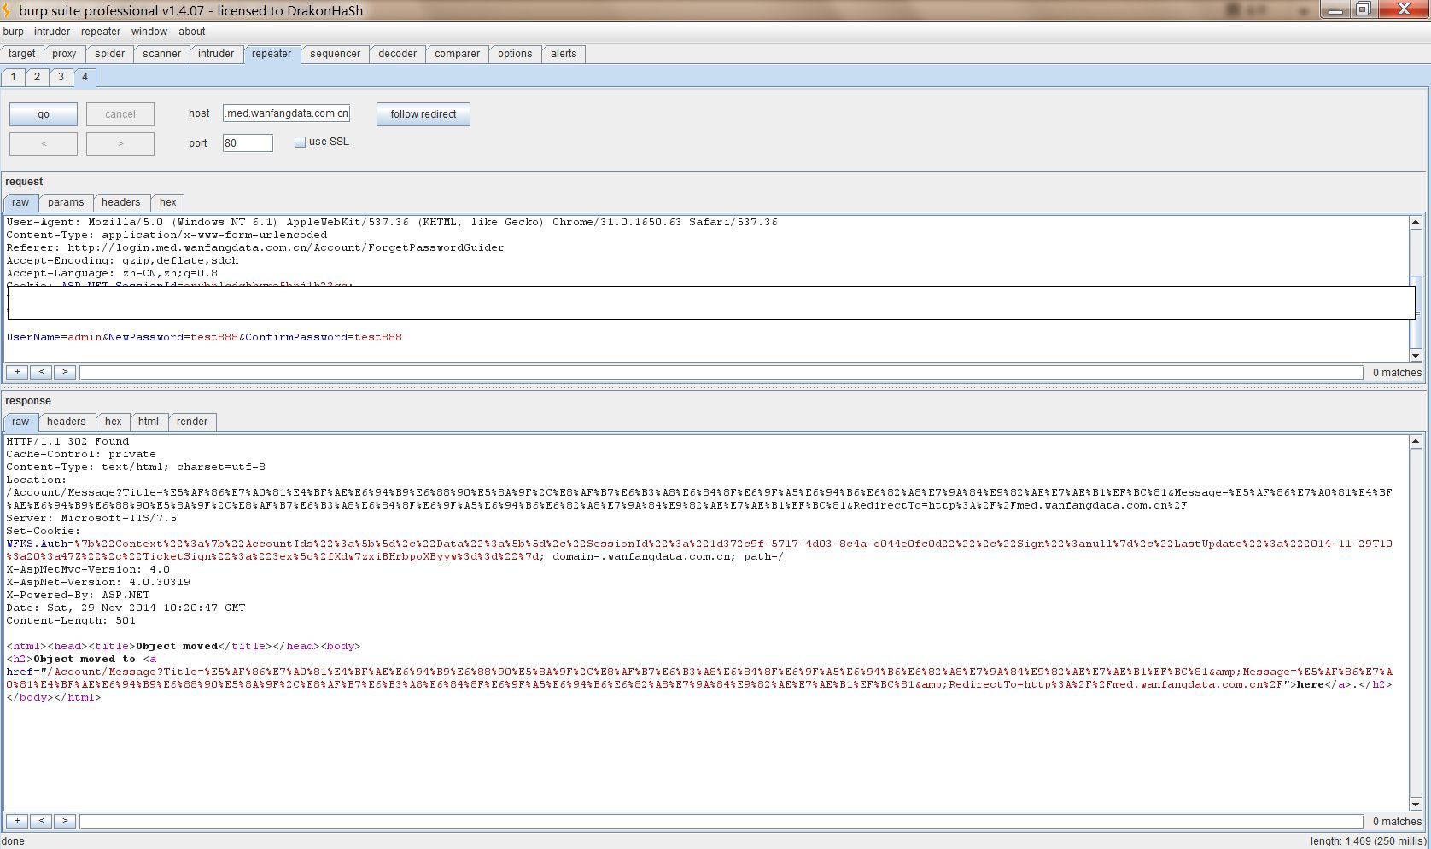Open the repeater menu in menu bar

pyautogui.click(x=101, y=32)
